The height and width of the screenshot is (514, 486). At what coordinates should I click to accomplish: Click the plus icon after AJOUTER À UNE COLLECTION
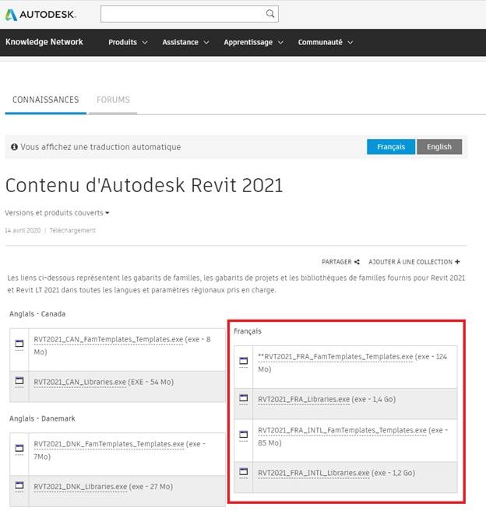457,261
